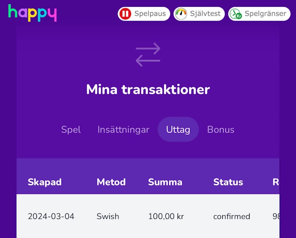Screen dimensions: 296x238
Task: Click the Metod column header
Action: (x=111, y=182)
